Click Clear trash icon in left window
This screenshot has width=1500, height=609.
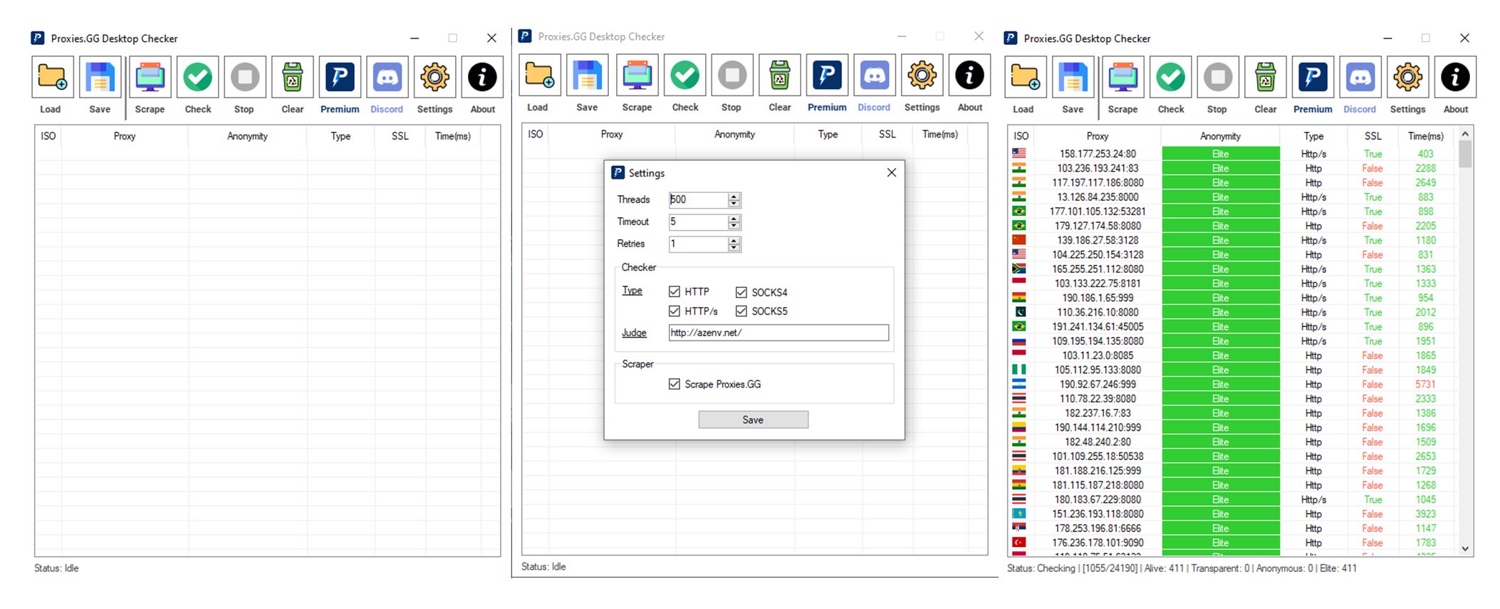293,77
